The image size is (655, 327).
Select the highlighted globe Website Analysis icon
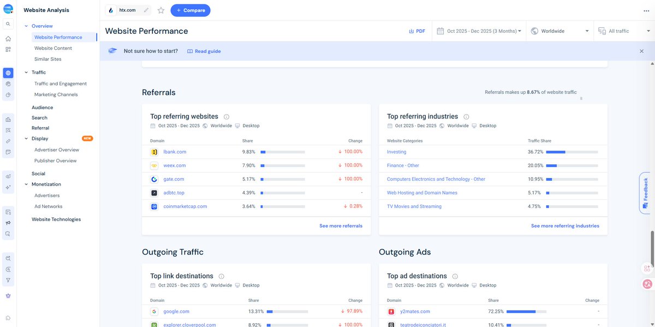click(8, 73)
